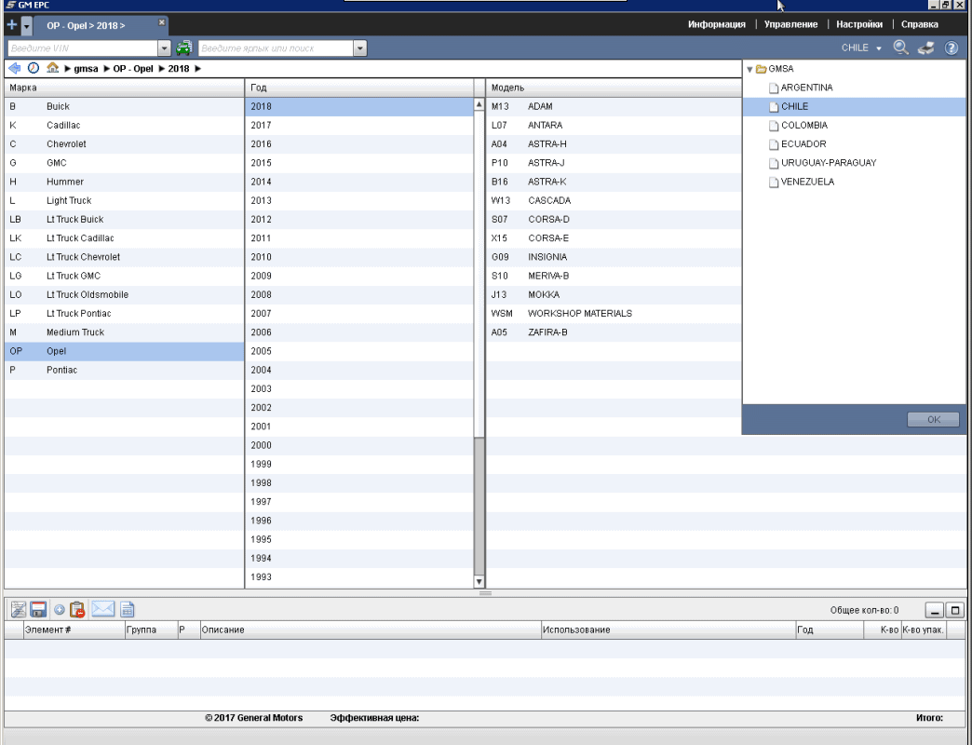Expand the VIN input dropdown arrow
This screenshot has width=972, height=745.
[x=165, y=48]
